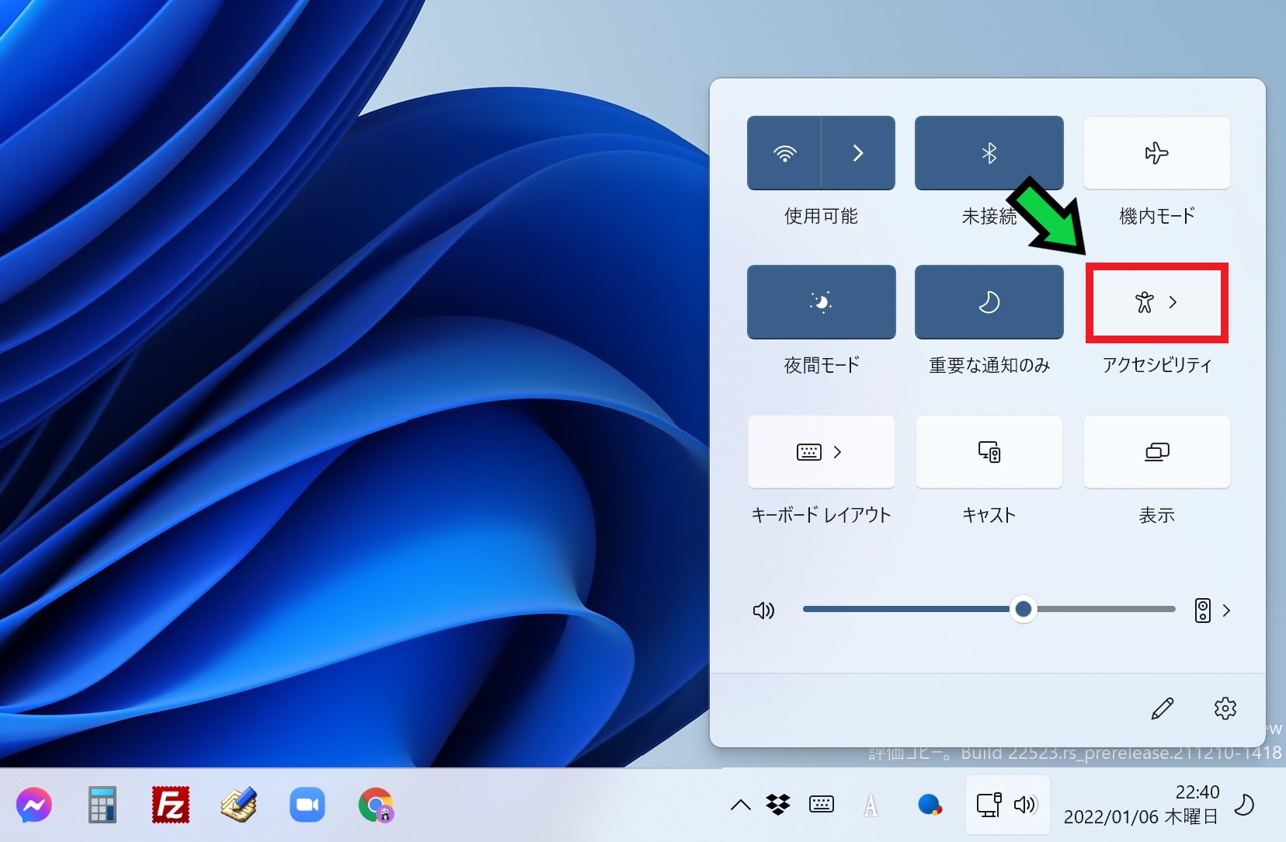Viewport: 1286px width, 842px height.
Task: Show hidden tray icons chevron
Action: click(741, 805)
